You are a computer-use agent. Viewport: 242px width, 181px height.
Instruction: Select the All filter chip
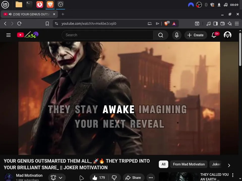163,164
